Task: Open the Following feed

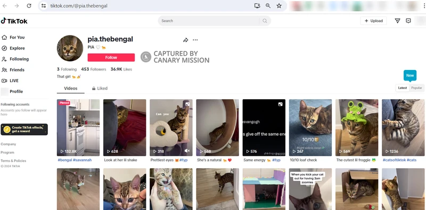Action: [15, 59]
